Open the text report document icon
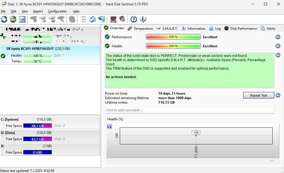Image resolution: width=284 pixels, height=173 pixels. pos(83,19)
